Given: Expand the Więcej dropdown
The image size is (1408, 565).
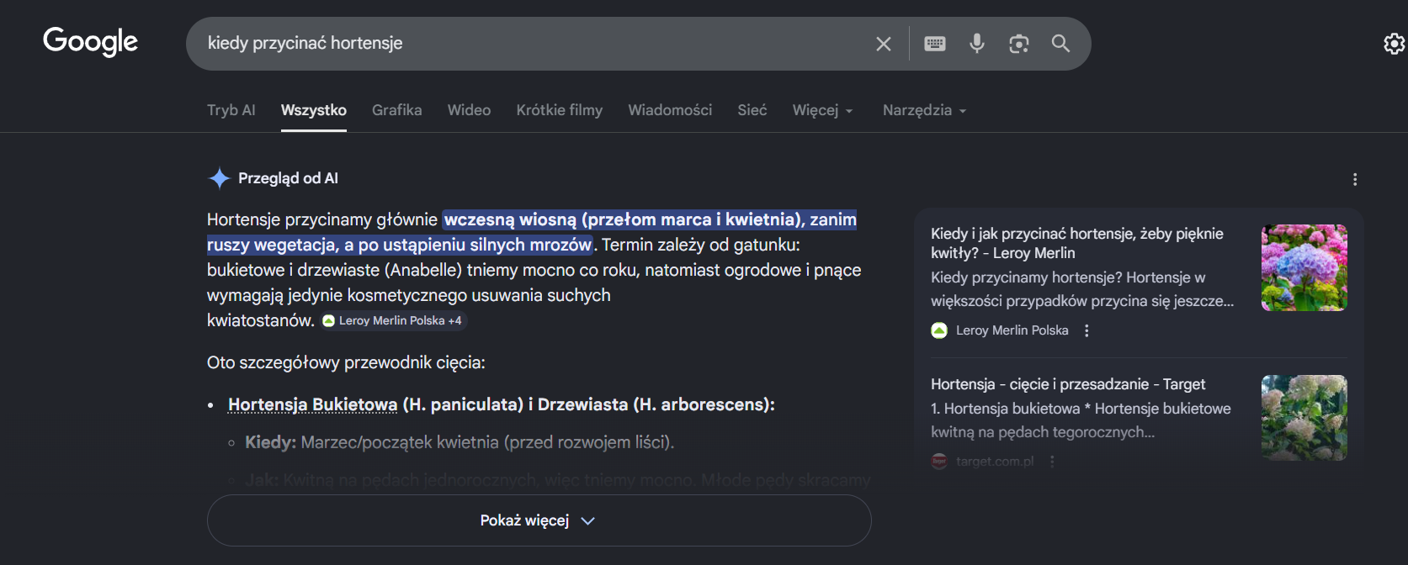Looking at the screenshot, I should (822, 110).
